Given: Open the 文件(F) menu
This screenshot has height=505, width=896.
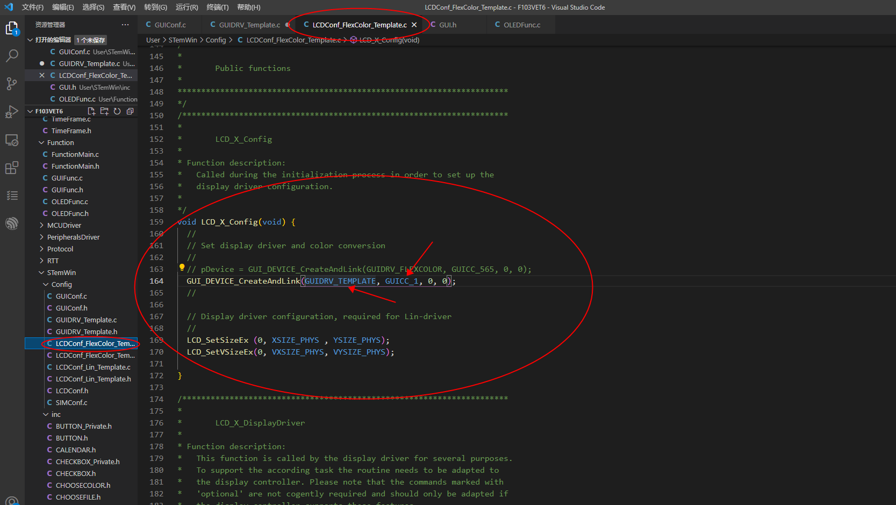Looking at the screenshot, I should coord(33,7).
